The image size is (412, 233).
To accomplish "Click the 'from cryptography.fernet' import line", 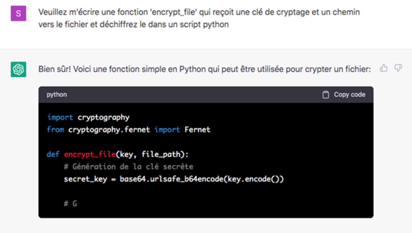I will coord(128,130).
